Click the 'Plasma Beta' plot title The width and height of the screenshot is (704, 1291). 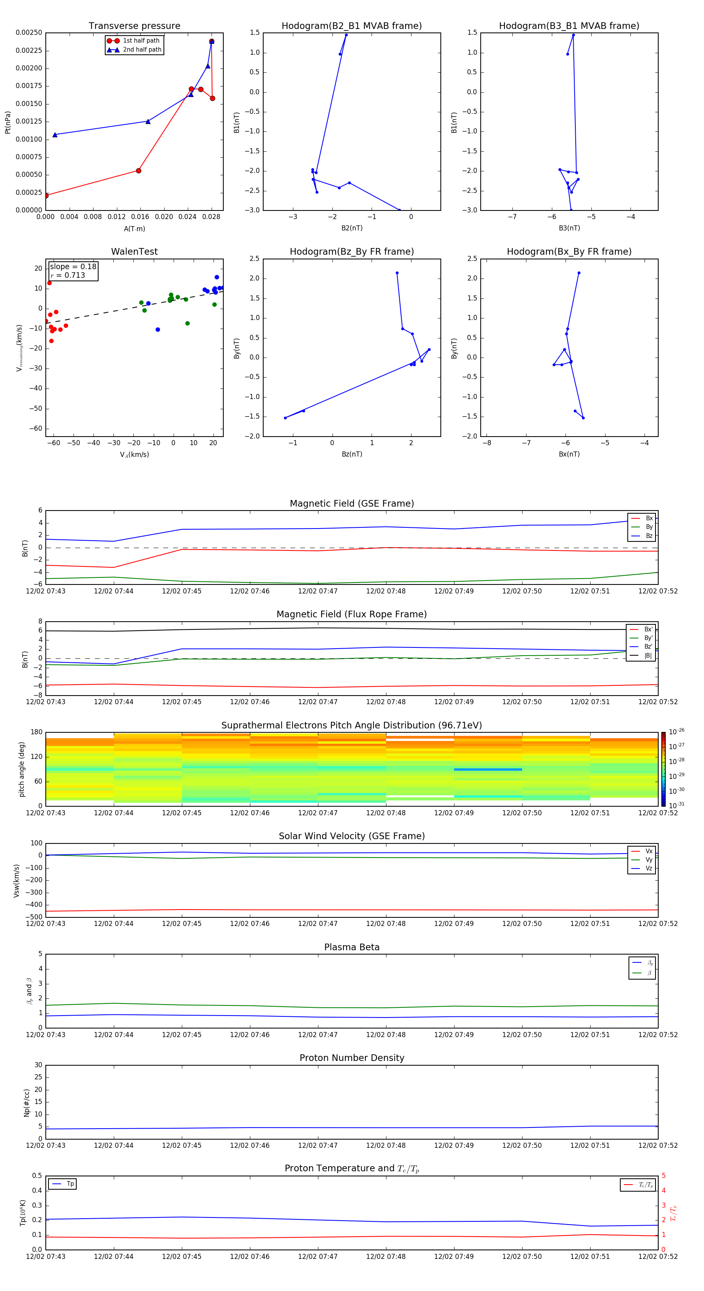point(352,948)
